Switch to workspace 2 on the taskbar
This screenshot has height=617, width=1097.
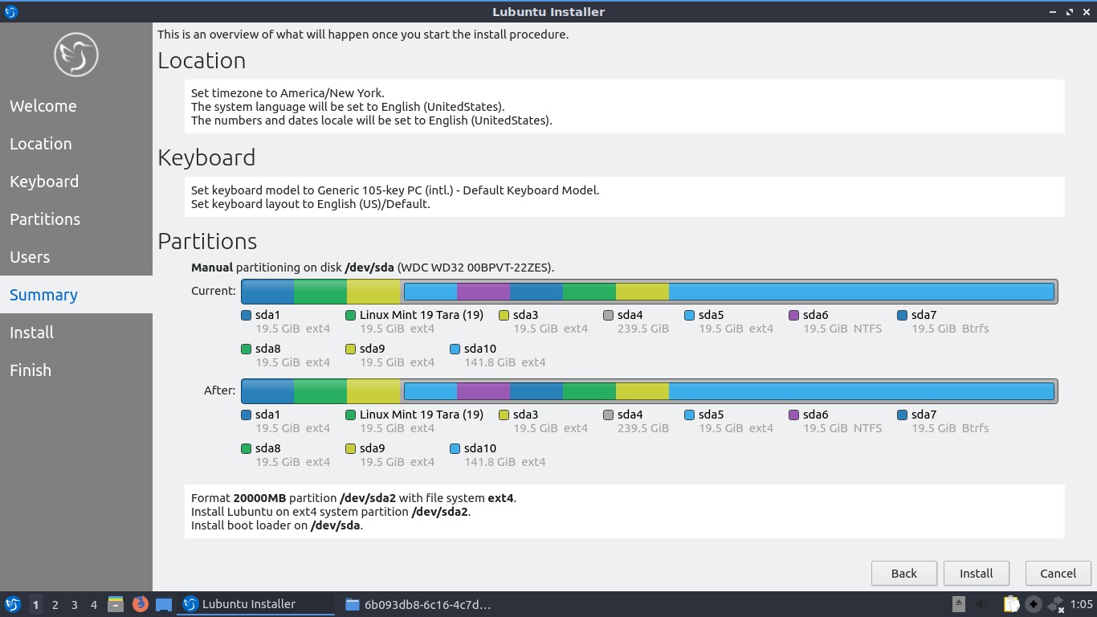pos(55,603)
